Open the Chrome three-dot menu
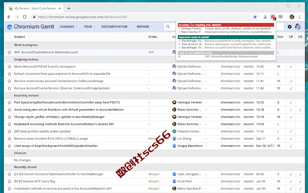Screen dimensions: 308x193 pos(299,17)
